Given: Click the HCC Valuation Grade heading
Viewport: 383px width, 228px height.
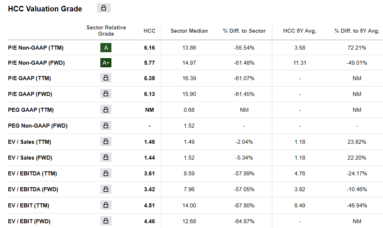Looking at the screenshot, I should pos(45,9).
